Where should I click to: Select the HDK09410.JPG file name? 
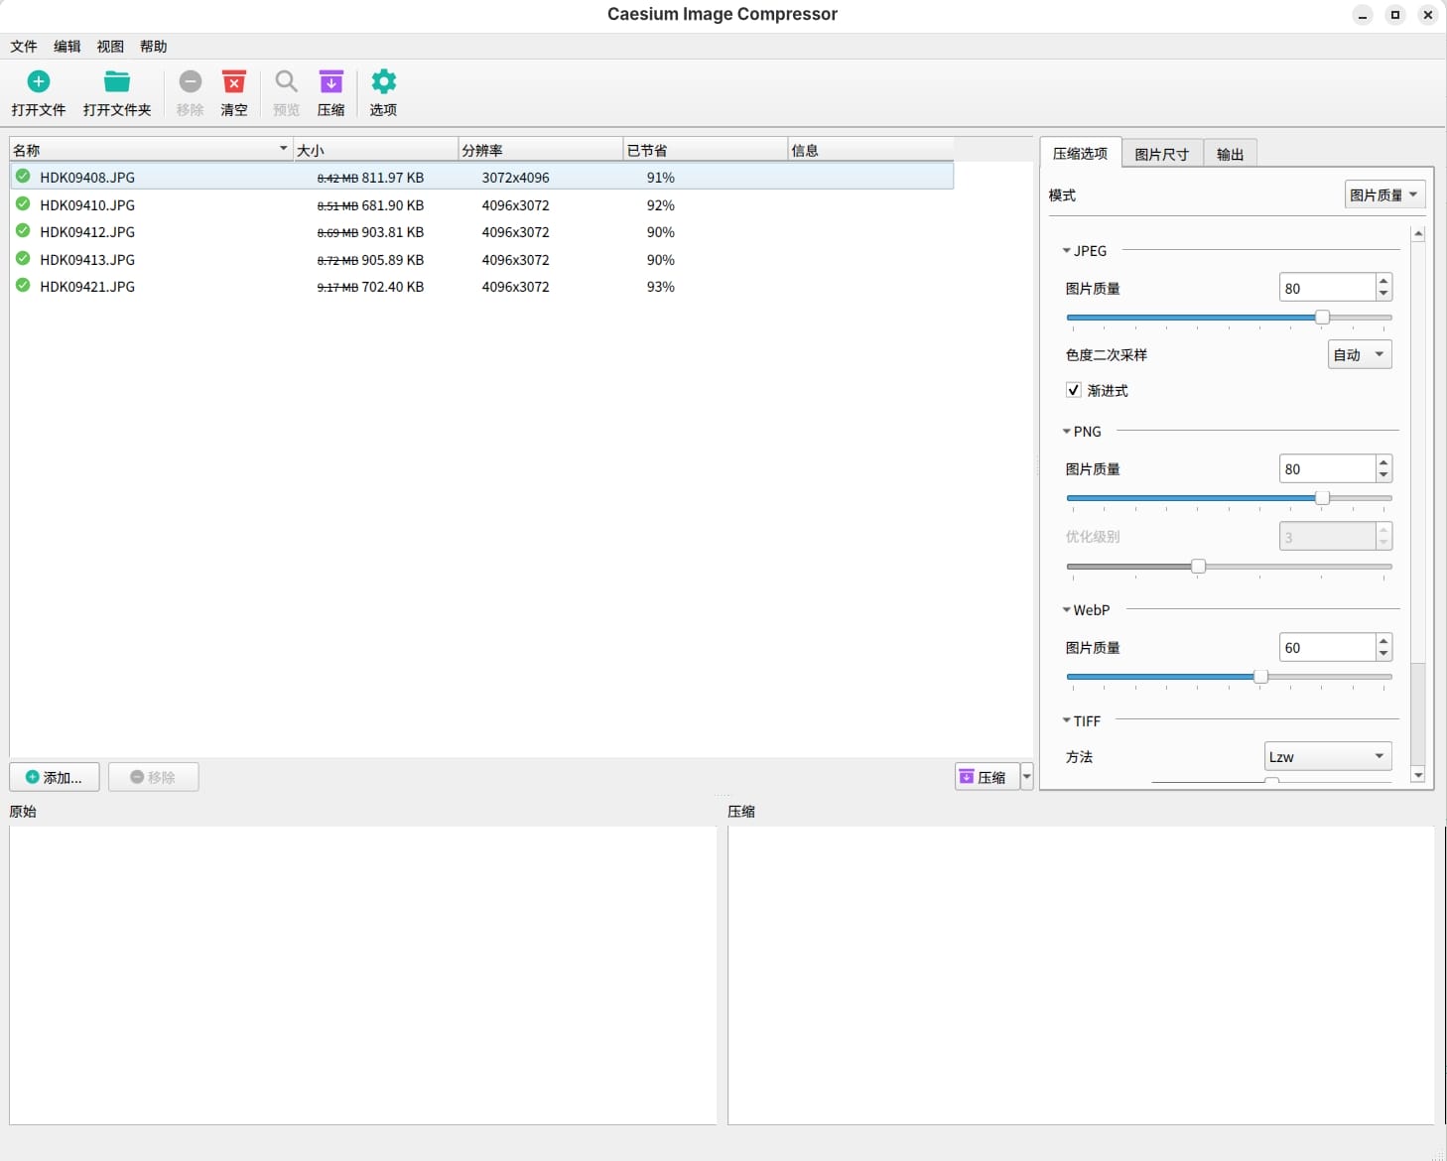[x=87, y=205]
